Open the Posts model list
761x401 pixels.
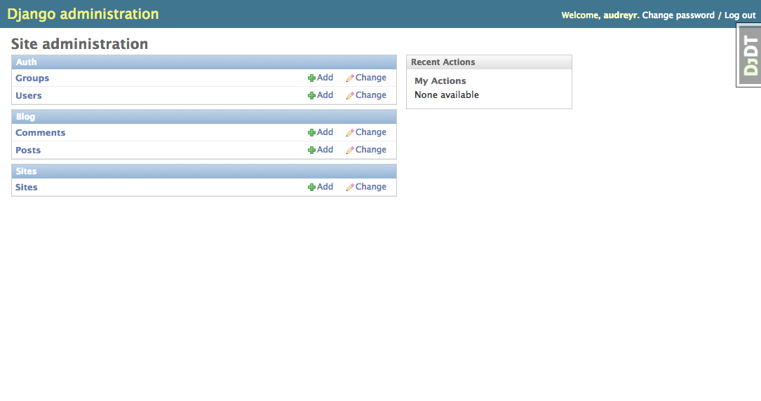(28, 150)
